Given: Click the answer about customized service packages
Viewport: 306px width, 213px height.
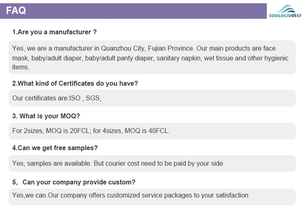Looking at the screenshot, I should pyautogui.click(x=152, y=197).
